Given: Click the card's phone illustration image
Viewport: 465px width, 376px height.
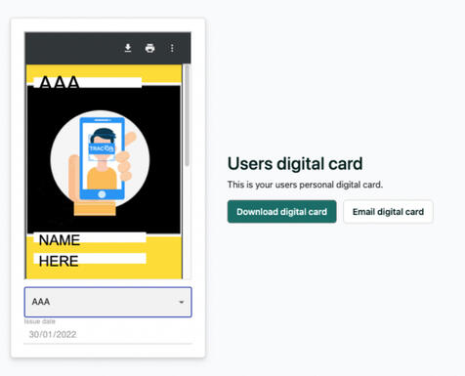Looking at the screenshot, I should click(x=101, y=162).
